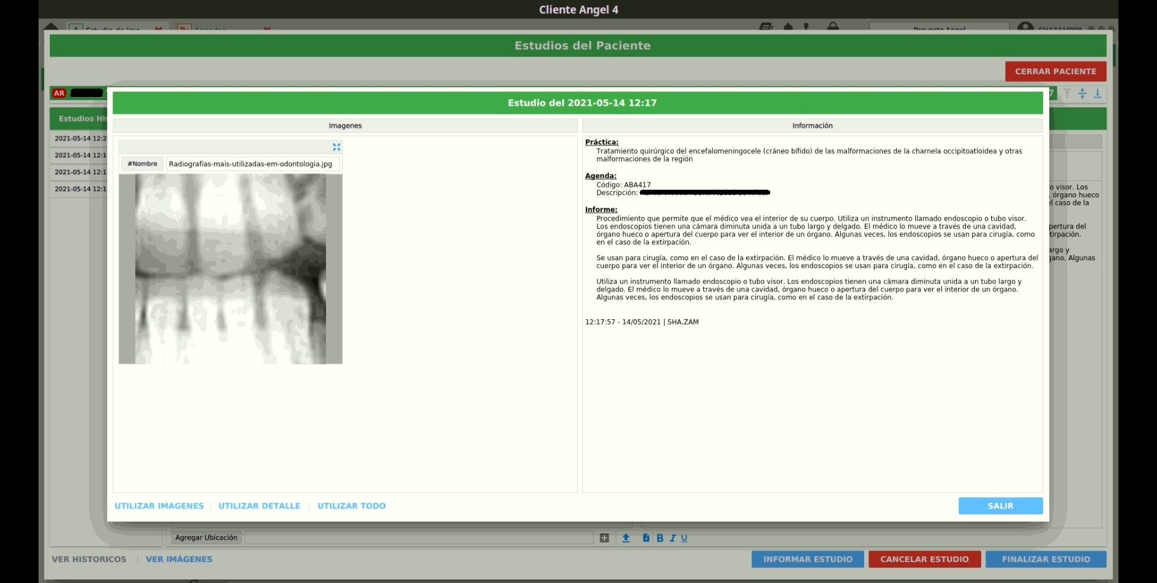
Task: Click the upload arrow icon in the toolbar
Action: pyautogui.click(x=626, y=538)
